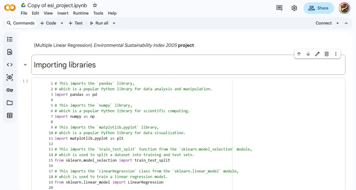Open the find and replace sidebar icon
356x190 pixels.
[x=10, y=52]
